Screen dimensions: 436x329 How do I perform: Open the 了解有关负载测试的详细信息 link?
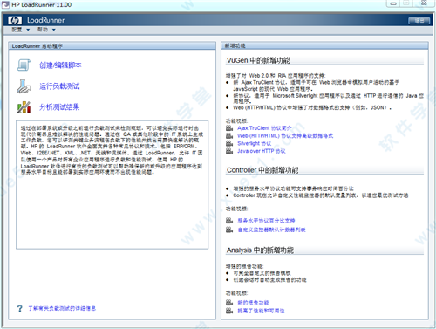pos(62,308)
